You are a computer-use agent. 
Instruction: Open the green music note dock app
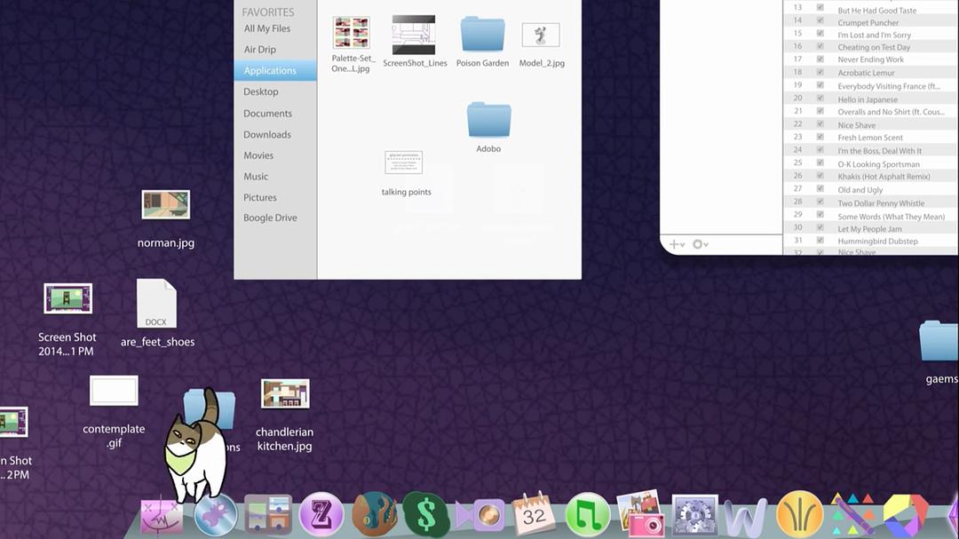click(x=587, y=515)
